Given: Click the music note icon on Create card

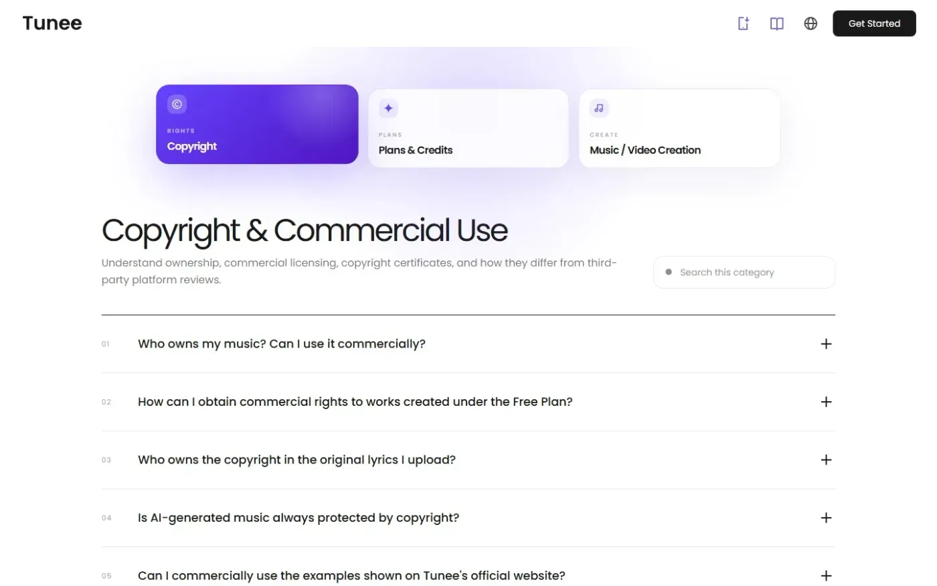Looking at the screenshot, I should 599,108.
